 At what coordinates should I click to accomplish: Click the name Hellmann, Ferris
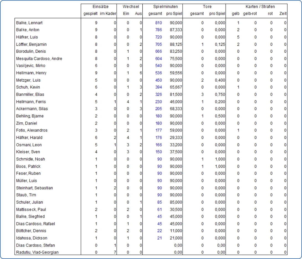coord(31,102)
